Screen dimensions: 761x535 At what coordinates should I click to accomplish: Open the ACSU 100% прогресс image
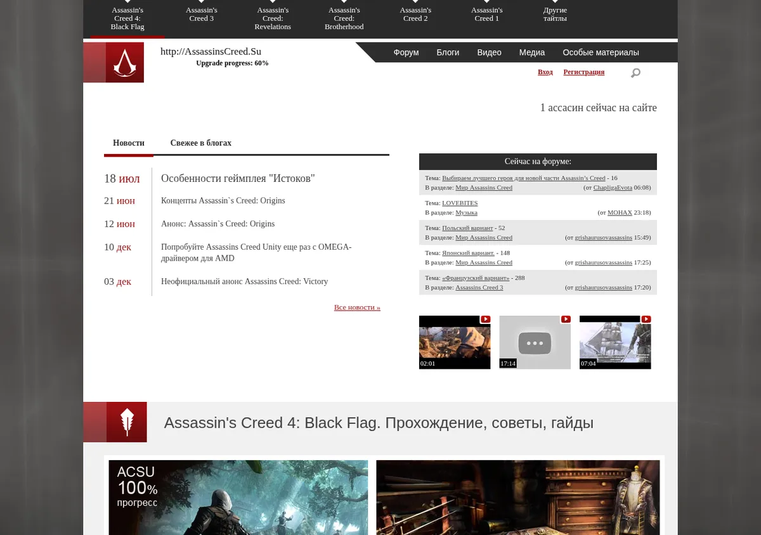(238, 498)
